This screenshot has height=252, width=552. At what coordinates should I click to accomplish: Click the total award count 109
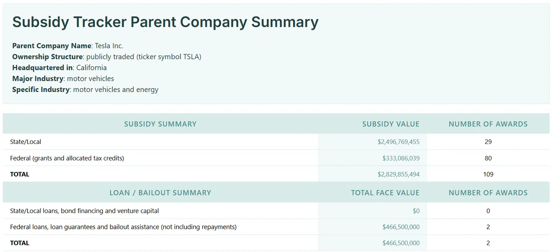[x=488, y=174]
